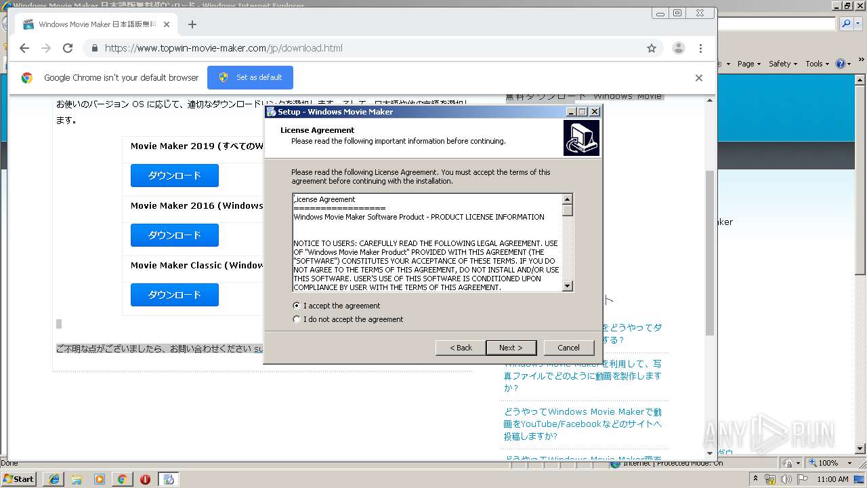Click the Internet Explorer search box

pos(776,24)
